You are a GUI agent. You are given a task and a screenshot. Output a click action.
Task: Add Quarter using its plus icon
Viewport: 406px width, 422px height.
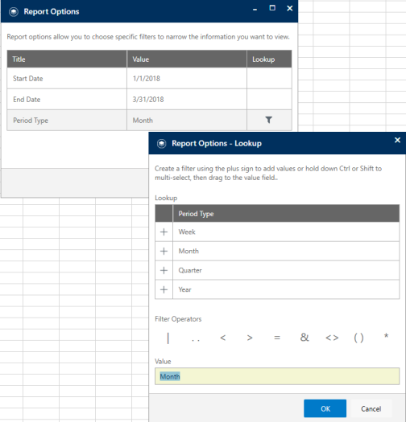[164, 270]
